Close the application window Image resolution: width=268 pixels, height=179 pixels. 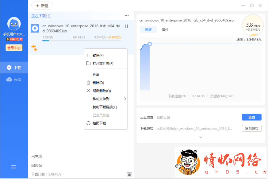click(260, 6)
